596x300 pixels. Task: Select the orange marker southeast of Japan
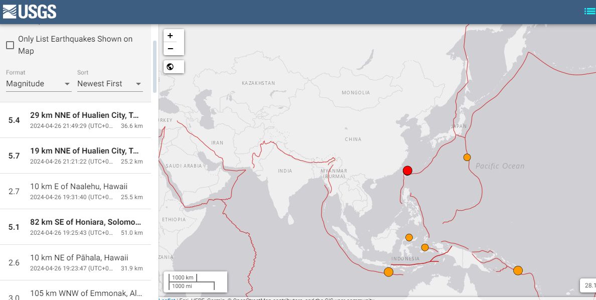467,157
